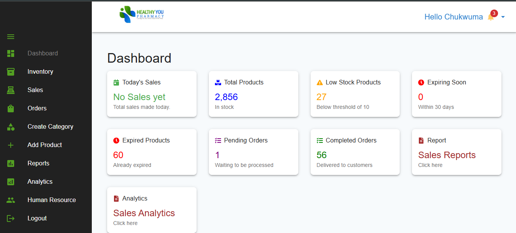Click 'Within 30 days' text
Viewport: 516px width, 233px height.
436,107
